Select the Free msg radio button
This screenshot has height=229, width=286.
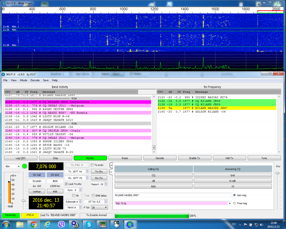click(234, 203)
